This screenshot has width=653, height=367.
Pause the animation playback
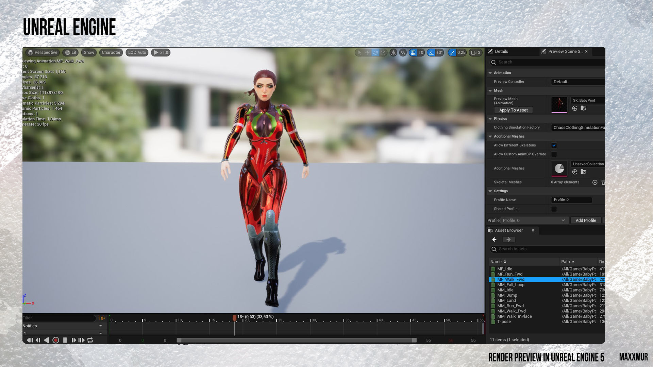pyautogui.click(x=65, y=340)
